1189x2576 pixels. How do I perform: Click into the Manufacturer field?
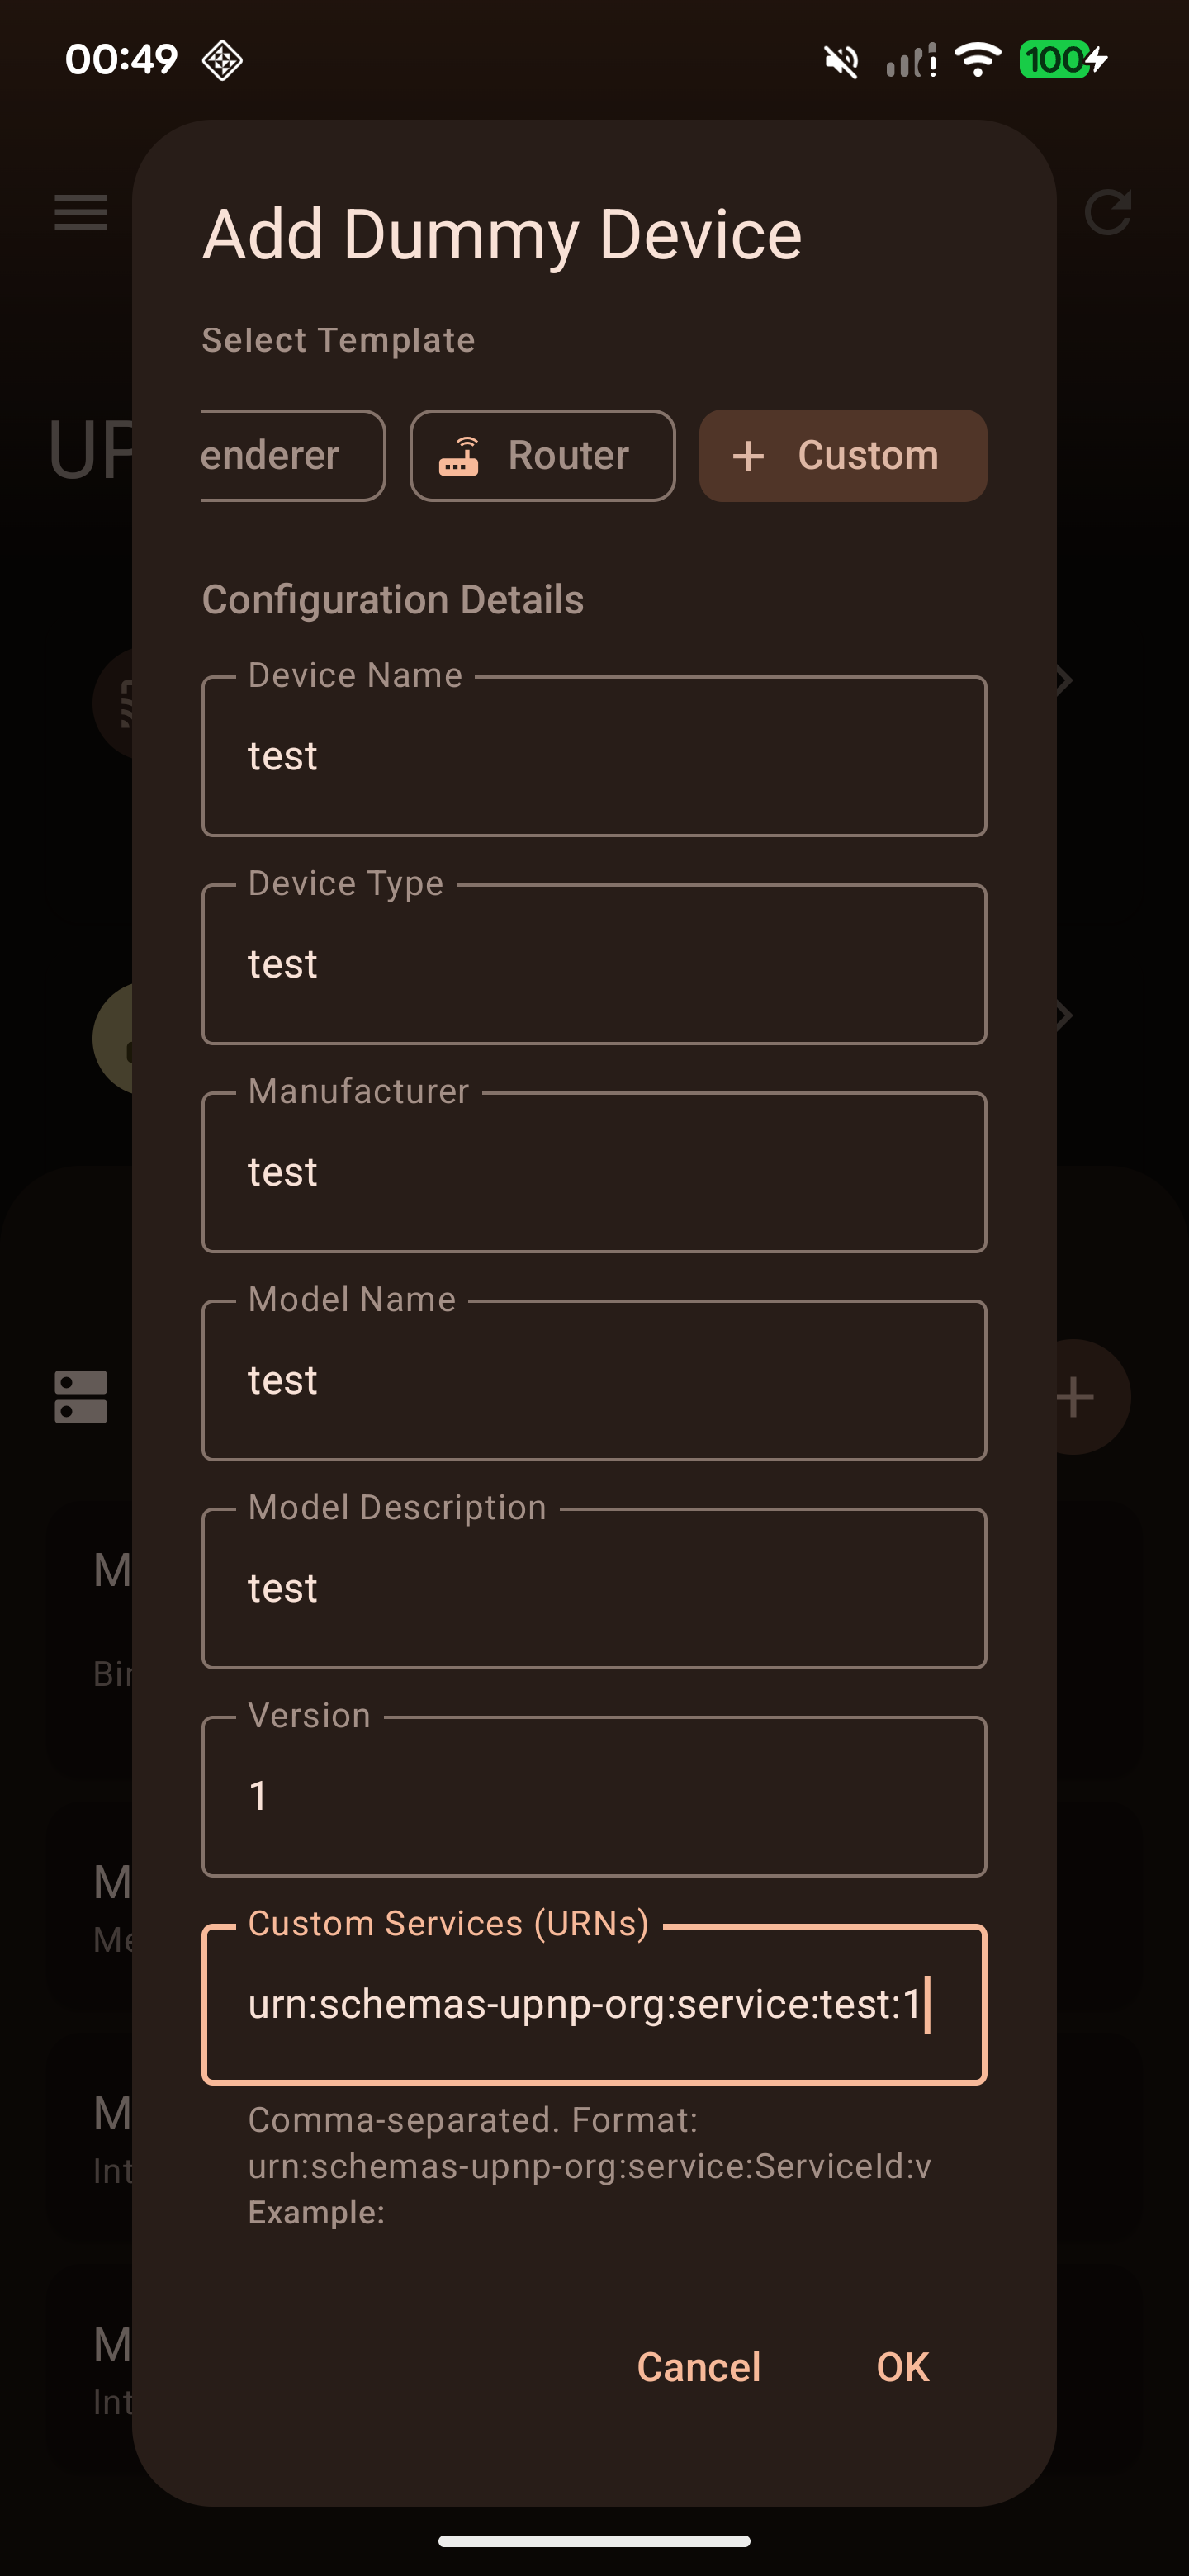point(594,1172)
